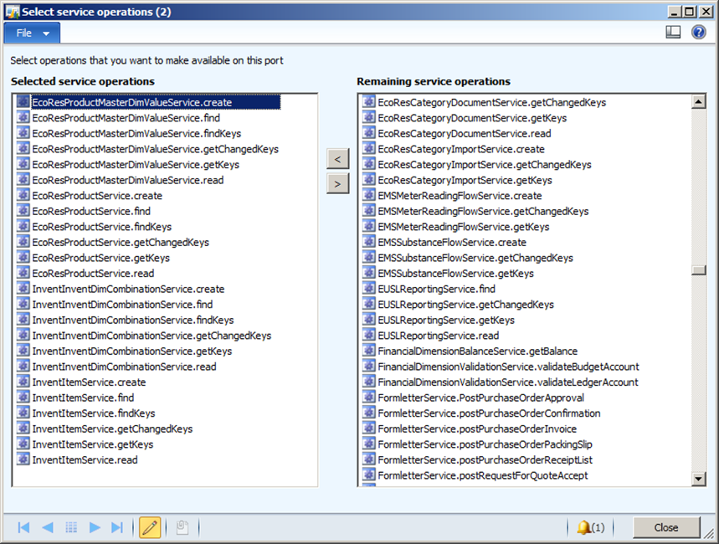Go to last record navigation icon
Viewport: 719px width, 544px height.
[x=117, y=527]
